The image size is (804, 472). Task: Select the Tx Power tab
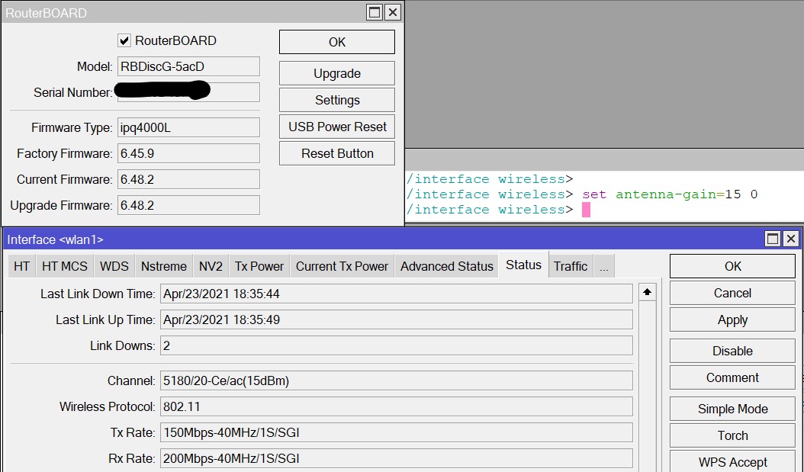[259, 266]
